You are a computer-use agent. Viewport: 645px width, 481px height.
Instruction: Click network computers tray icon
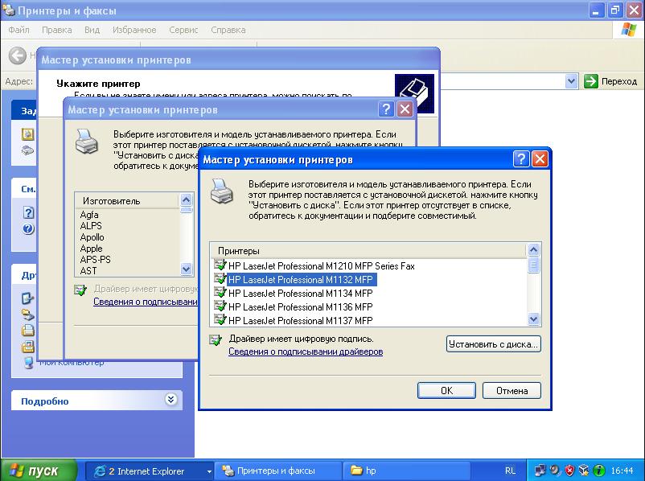540,471
